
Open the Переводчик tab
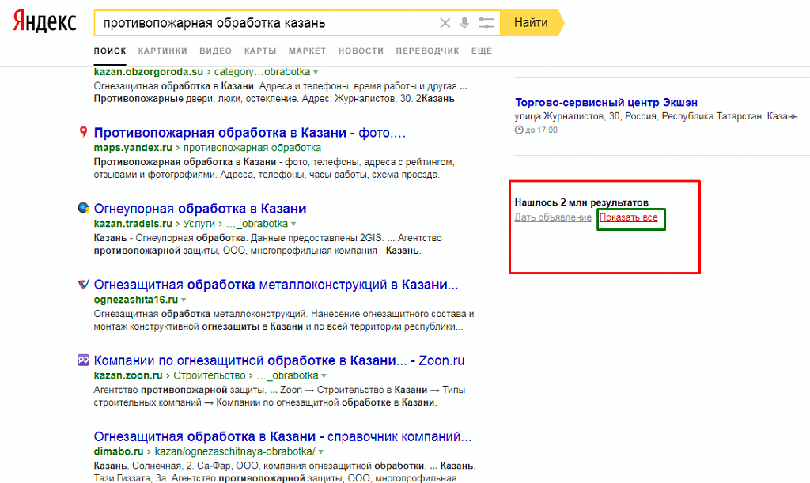[x=427, y=51]
